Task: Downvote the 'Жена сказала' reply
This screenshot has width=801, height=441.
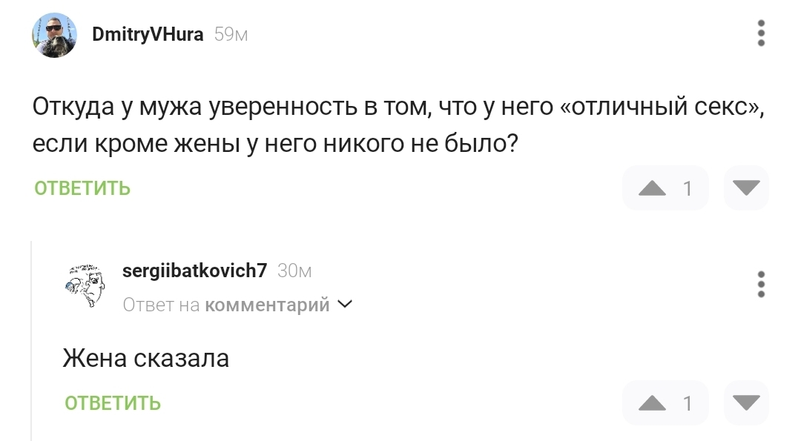Action: 746,403
